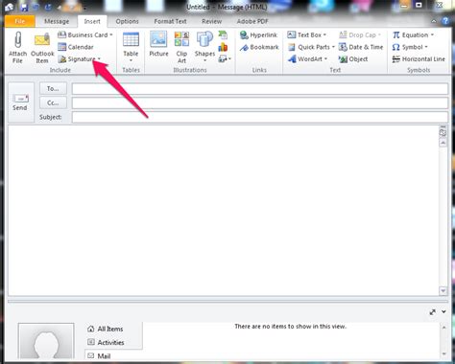Open the Format Text tab

point(170,21)
